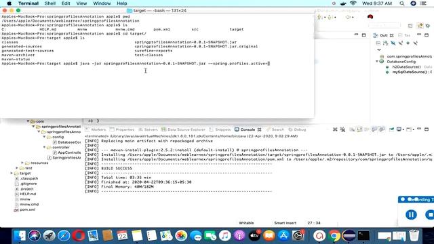Open the Outline view tab
Screen dimensions: 434x244
pos(384,35)
